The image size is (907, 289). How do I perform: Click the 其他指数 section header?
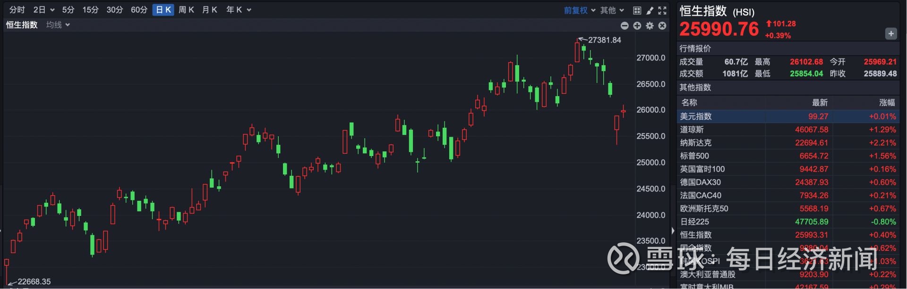695,87
